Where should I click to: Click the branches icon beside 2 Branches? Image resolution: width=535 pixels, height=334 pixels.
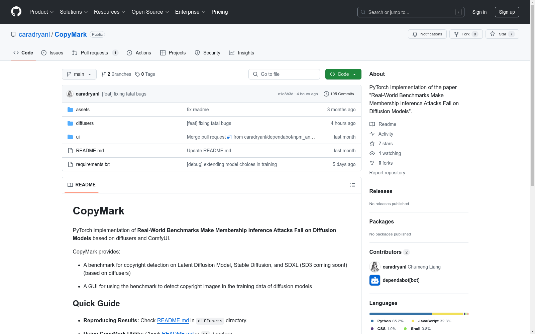click(x=104, y=74)
